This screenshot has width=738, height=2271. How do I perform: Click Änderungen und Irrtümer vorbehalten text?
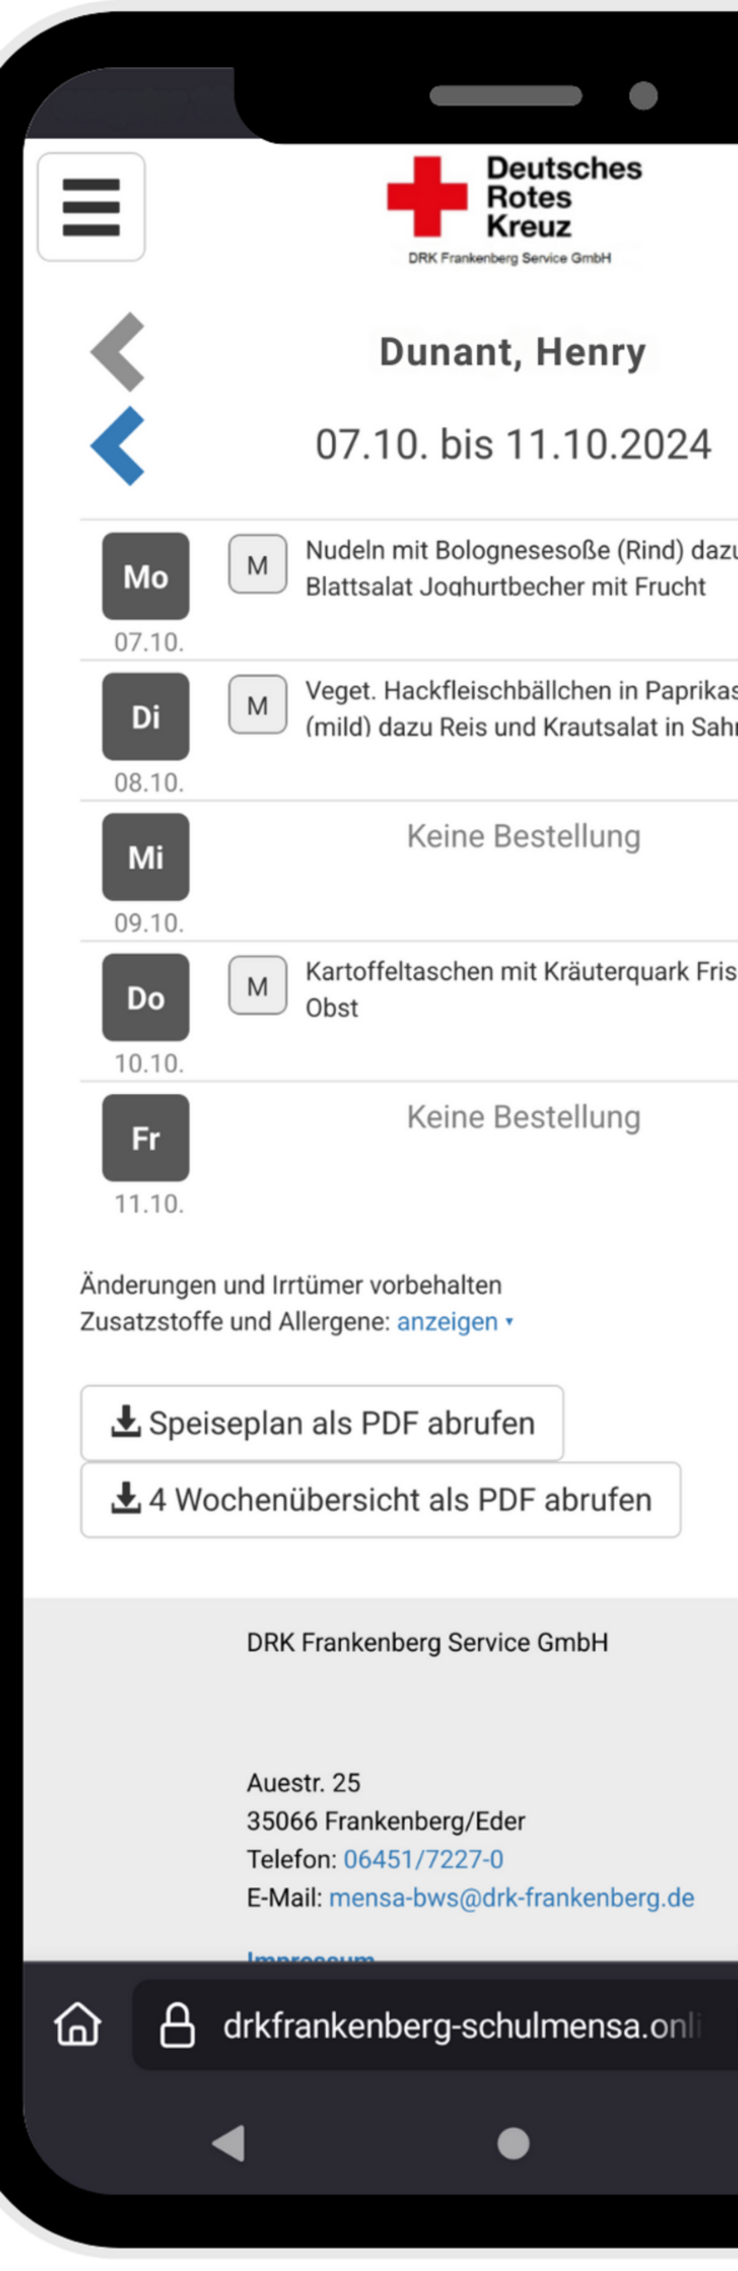click(x=291, y=1285)
